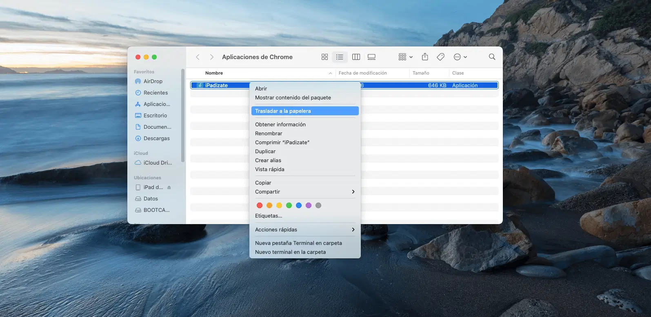Choose Comprimir "iPadizate"

pos(305,142)
